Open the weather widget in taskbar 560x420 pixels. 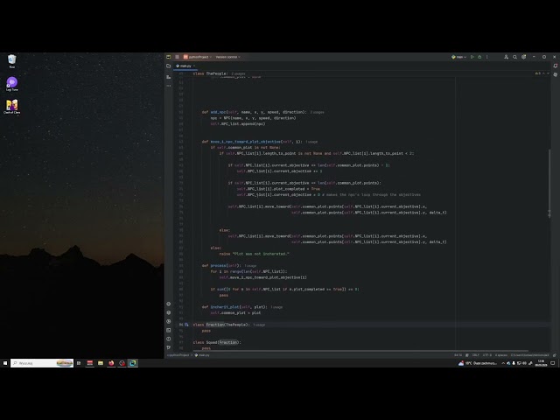tap(478, 363)
